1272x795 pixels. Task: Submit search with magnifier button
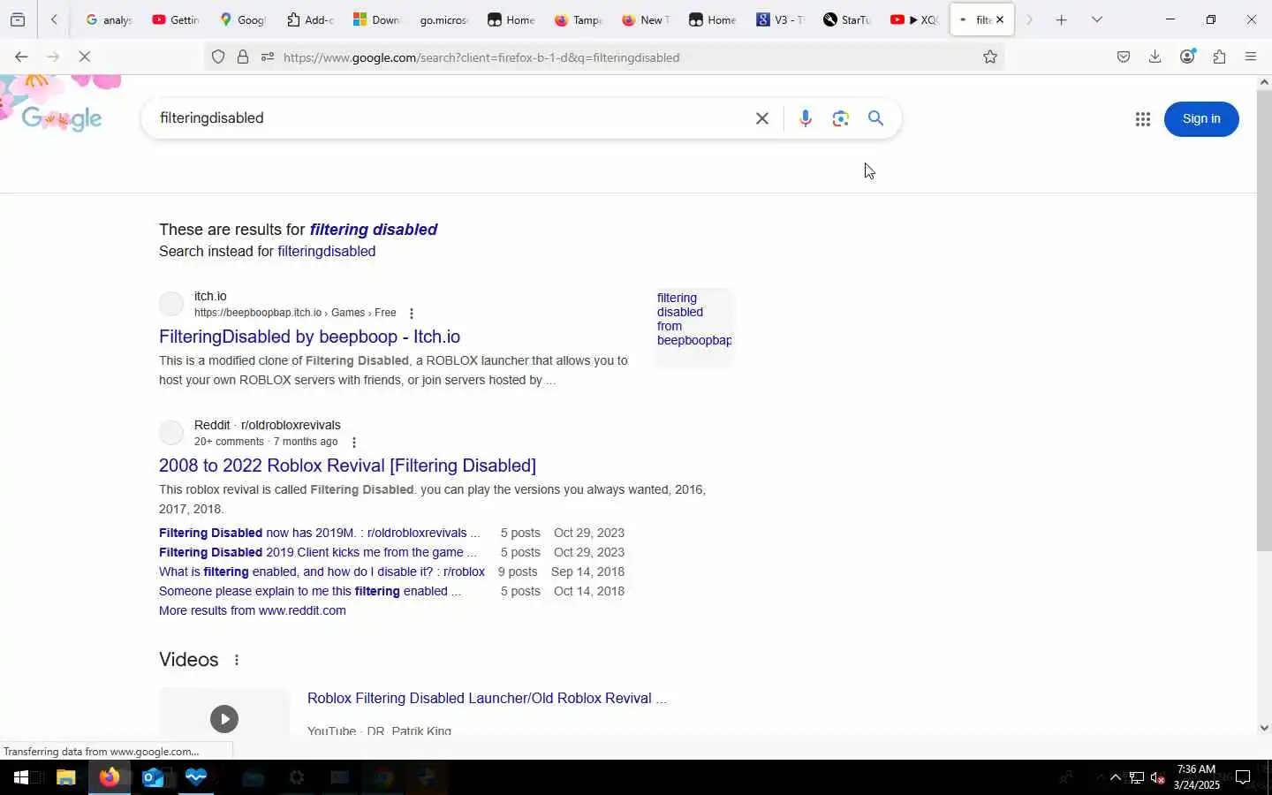875,118
